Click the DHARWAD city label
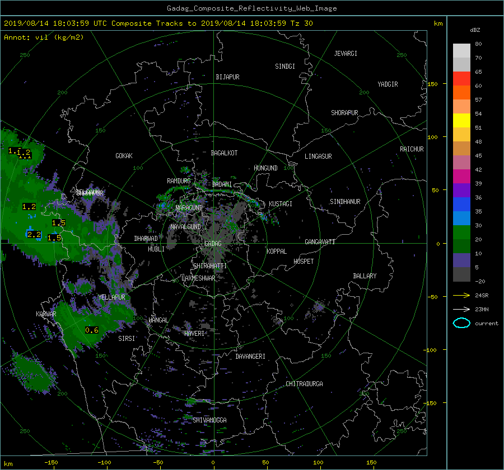Image resolution: width=504 pixels, height=470 pixels. click(146, 239)
